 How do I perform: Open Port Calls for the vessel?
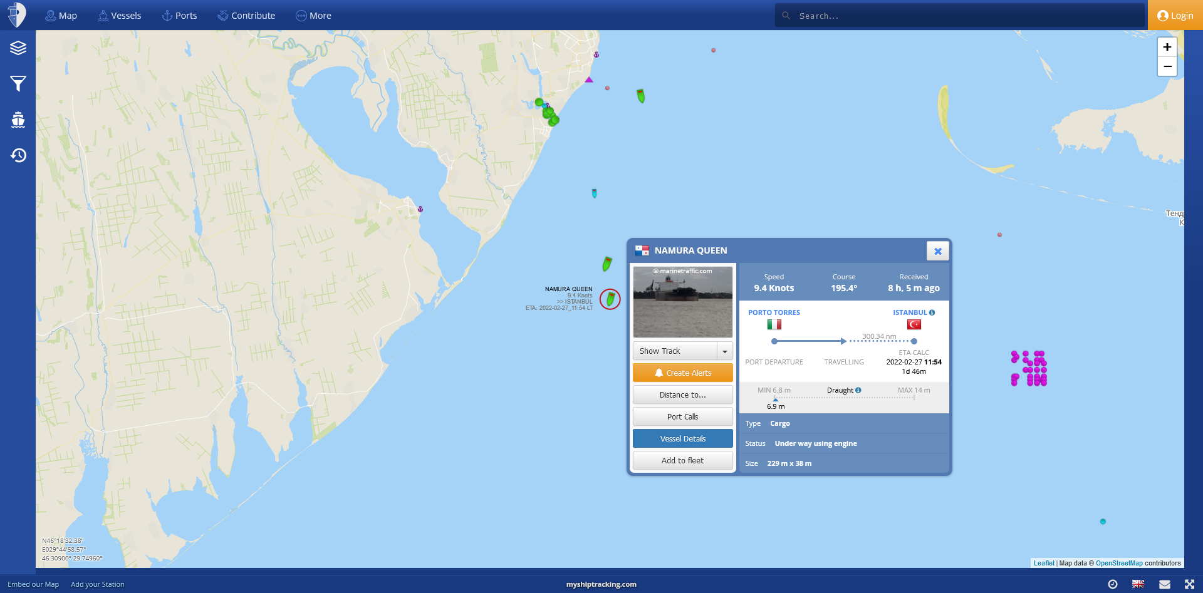[x=682, y=417]
